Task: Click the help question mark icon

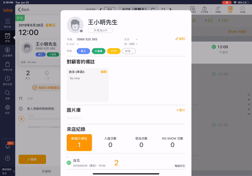Action: [x=7, y=158]
